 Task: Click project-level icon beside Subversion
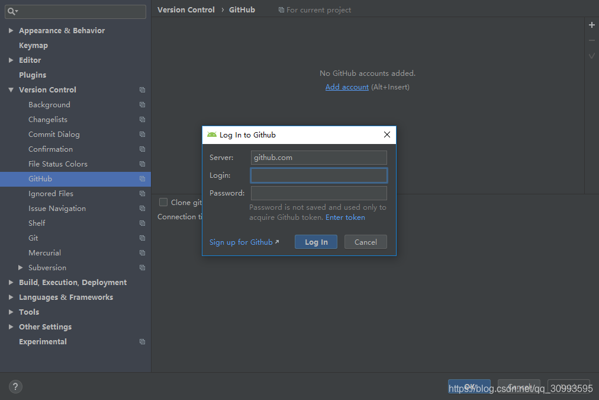tap(142, 268)
